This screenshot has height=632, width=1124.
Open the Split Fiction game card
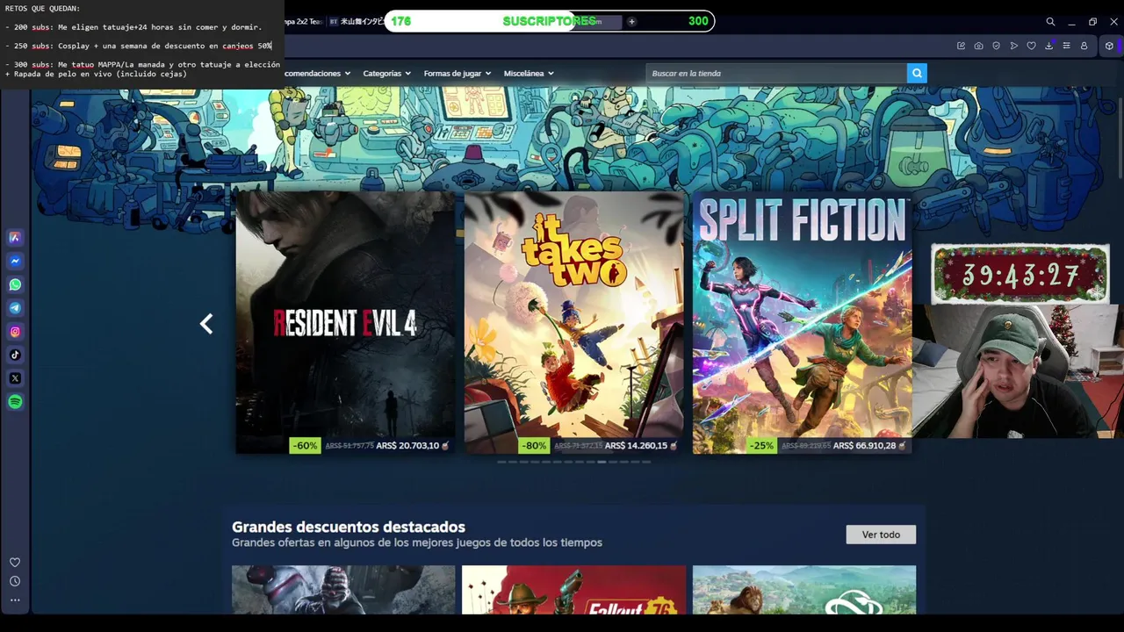[x=802, y=322]
